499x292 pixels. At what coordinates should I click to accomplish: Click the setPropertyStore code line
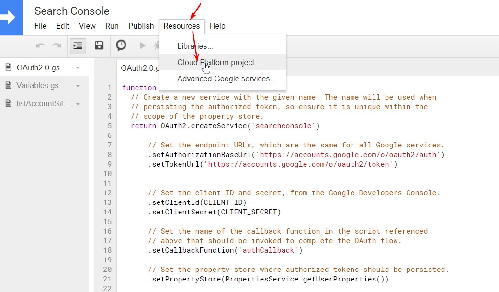click(268, 279)
